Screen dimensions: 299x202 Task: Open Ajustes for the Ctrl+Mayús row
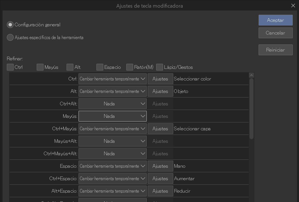pos(160,129)
